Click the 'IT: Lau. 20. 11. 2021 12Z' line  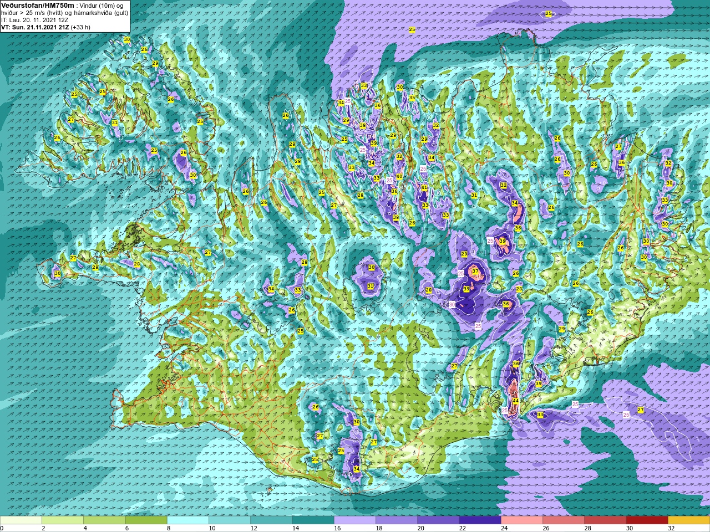(x=35, y=20)
